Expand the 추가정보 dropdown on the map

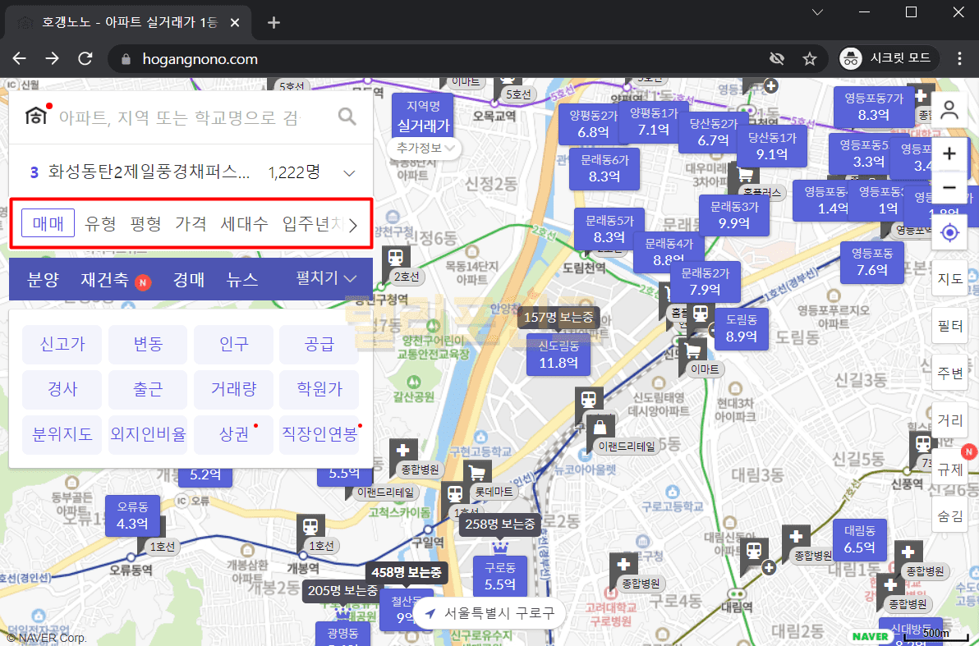pyautogui.click(x=424, y=149)
